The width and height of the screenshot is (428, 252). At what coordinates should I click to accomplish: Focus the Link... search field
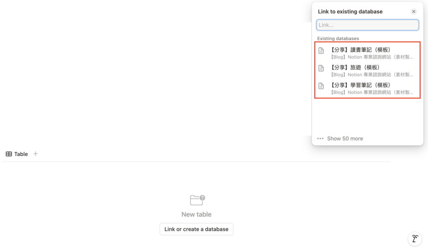pyautogui.click(x=367, y=25)
